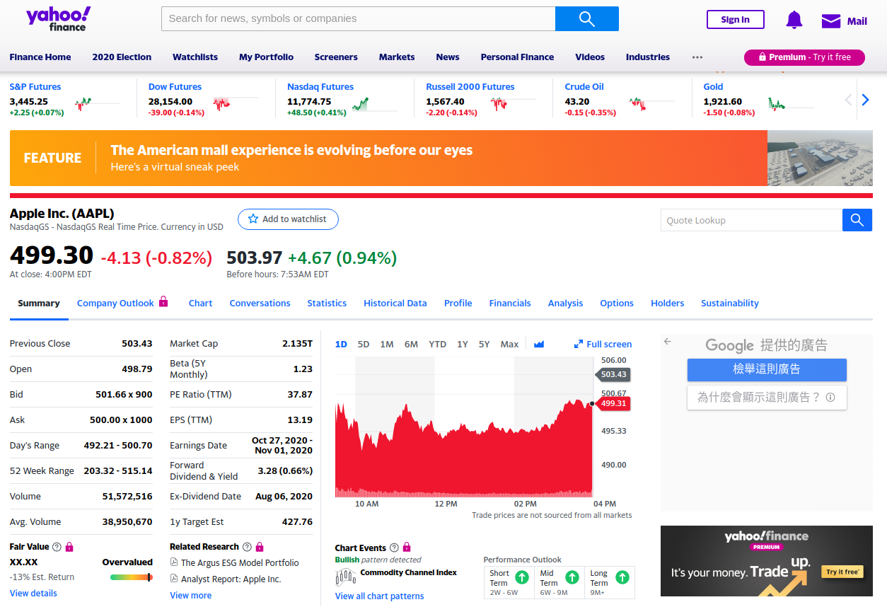
Task: Select 1D chart range
Action: (341, 344)
